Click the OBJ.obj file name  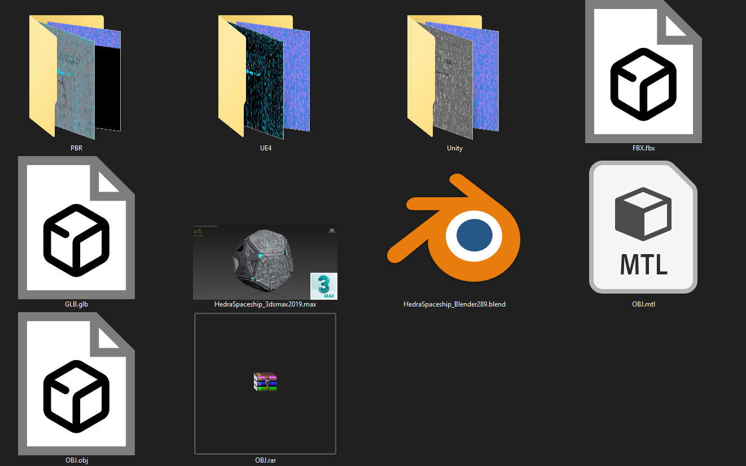tap(76, 460)
